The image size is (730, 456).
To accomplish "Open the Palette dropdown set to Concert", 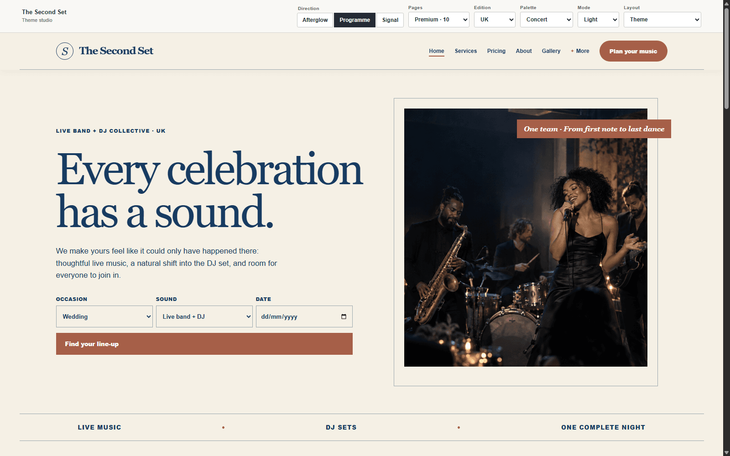I will tap(546, 20).
